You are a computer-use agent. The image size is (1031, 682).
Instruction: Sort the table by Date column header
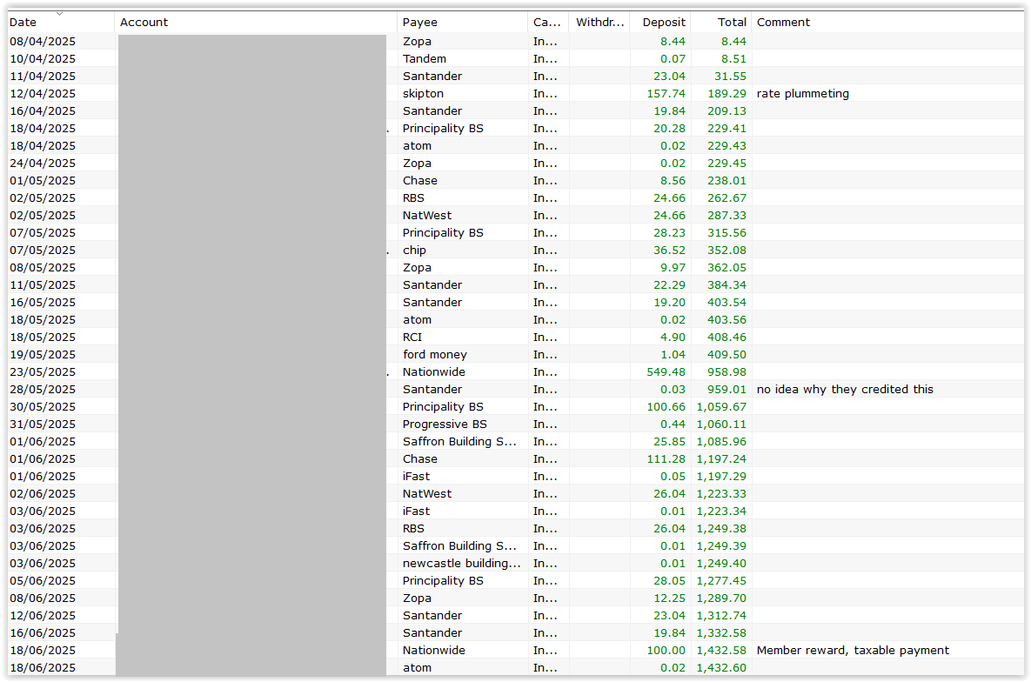pos(23,23)
